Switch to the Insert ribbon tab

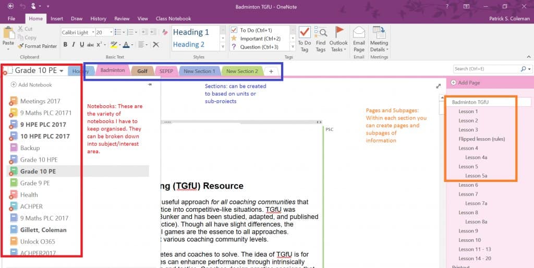pos(57,19)
